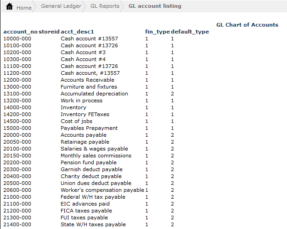The image size is (287, 229).
Task: Click the fin_type column header
Action: [x=157, y=32]
